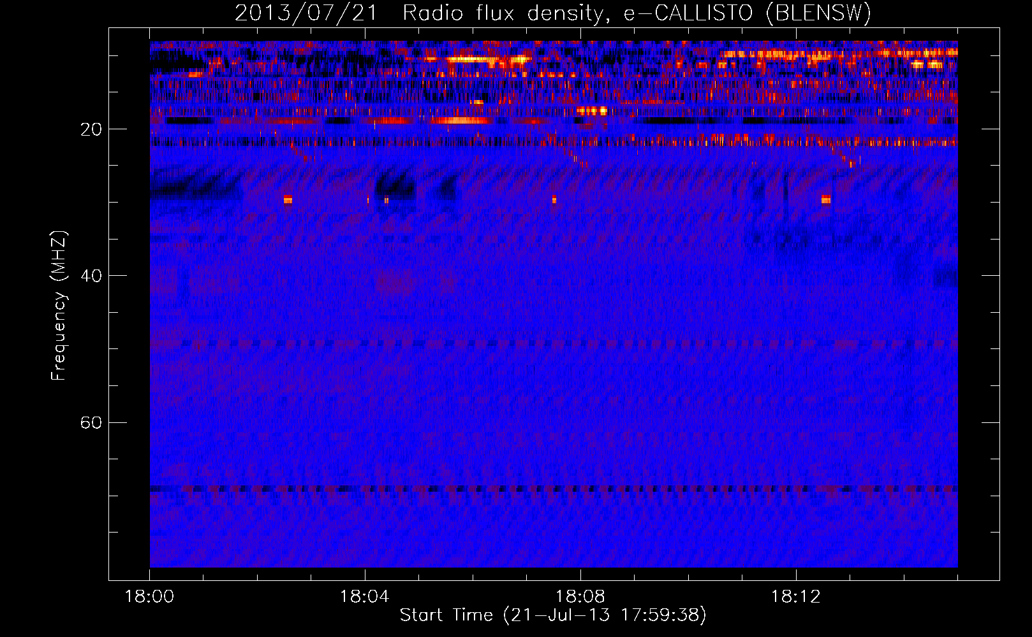Click the 18:00 time tick label

click(x=149, y=597)
